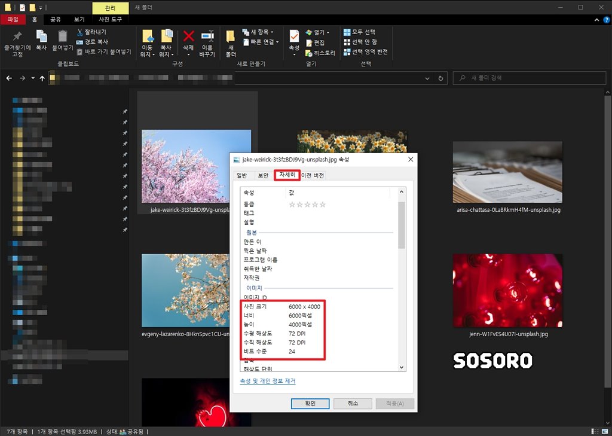612x436 pixels.
Task: Select the arisa-chattasa documents thumbnail
Action: (507, 172)
